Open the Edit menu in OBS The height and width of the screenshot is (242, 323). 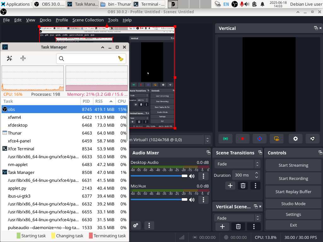[x=18, y=20]
